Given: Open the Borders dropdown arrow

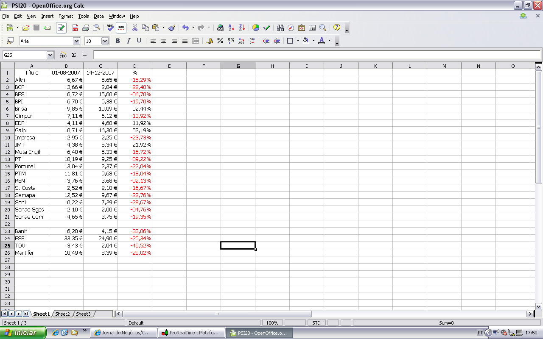Looking at the screenshot, I should (298, 41).
